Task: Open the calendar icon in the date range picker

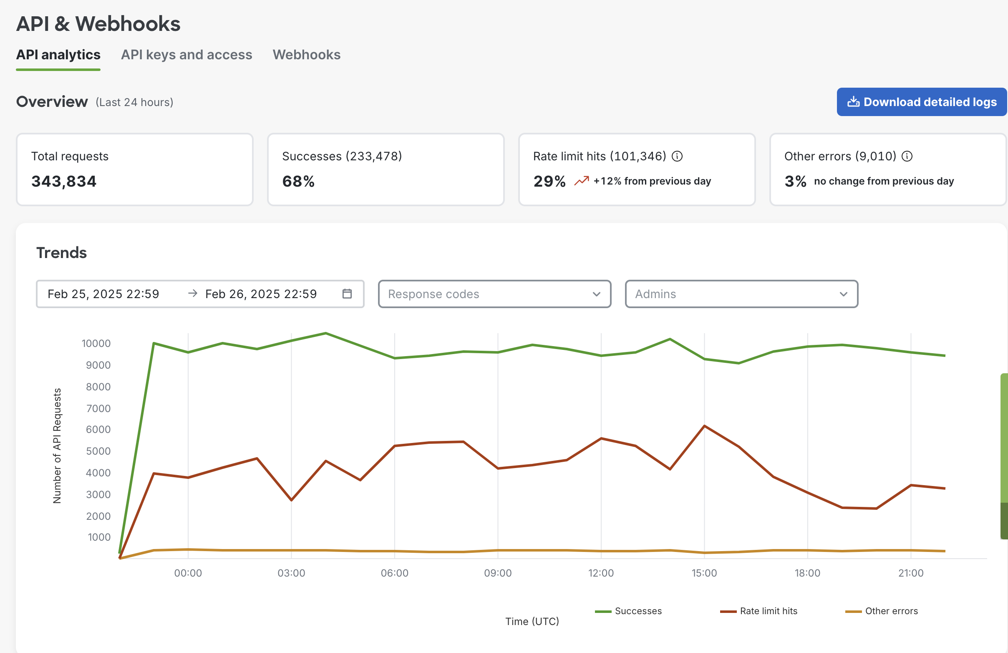Action: [x=347, y=294]
